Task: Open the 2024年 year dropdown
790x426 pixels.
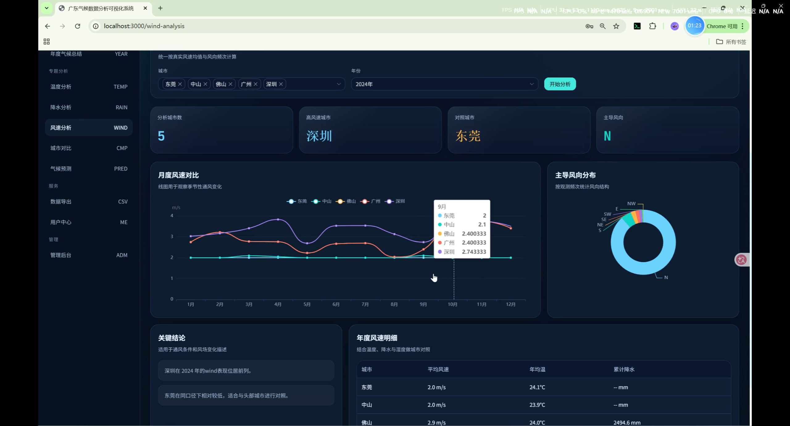Action: click(444, 84)
